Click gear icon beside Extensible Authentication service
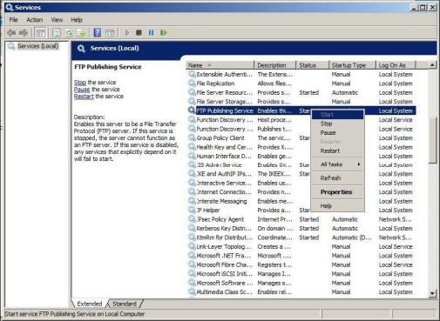440x321 pixels. 192,74
